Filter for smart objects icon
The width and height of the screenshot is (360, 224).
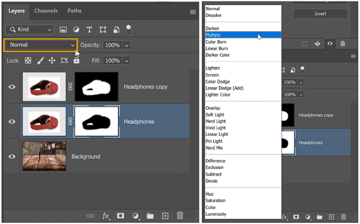(x=117, y=29)
